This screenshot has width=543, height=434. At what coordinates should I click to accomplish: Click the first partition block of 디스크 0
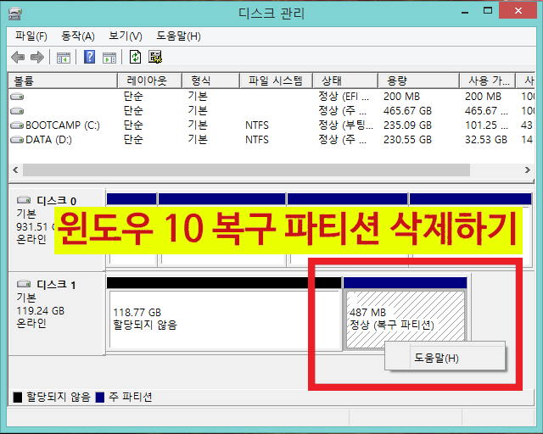point(132,230)
